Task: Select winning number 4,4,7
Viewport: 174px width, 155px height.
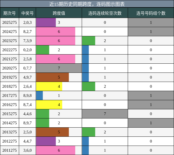Action: (27, 141)
